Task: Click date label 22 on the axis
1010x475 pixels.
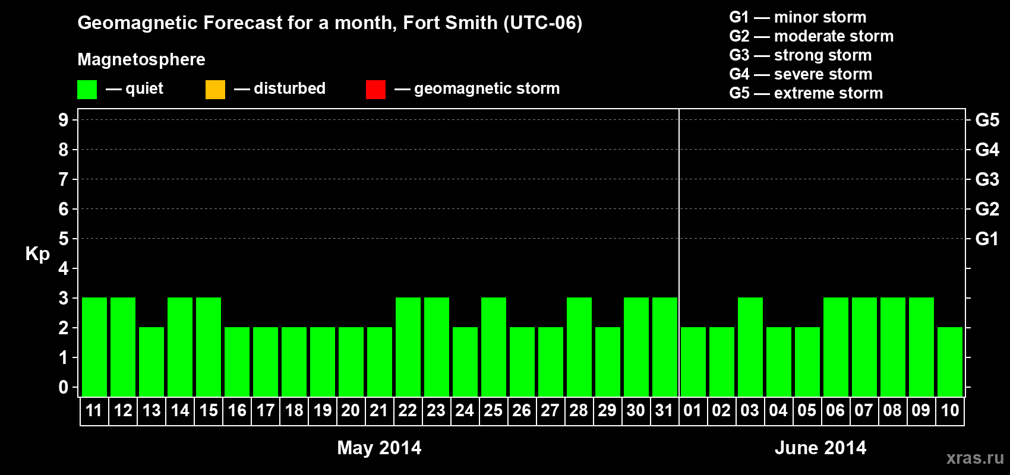Action: (x=408, y=411)
